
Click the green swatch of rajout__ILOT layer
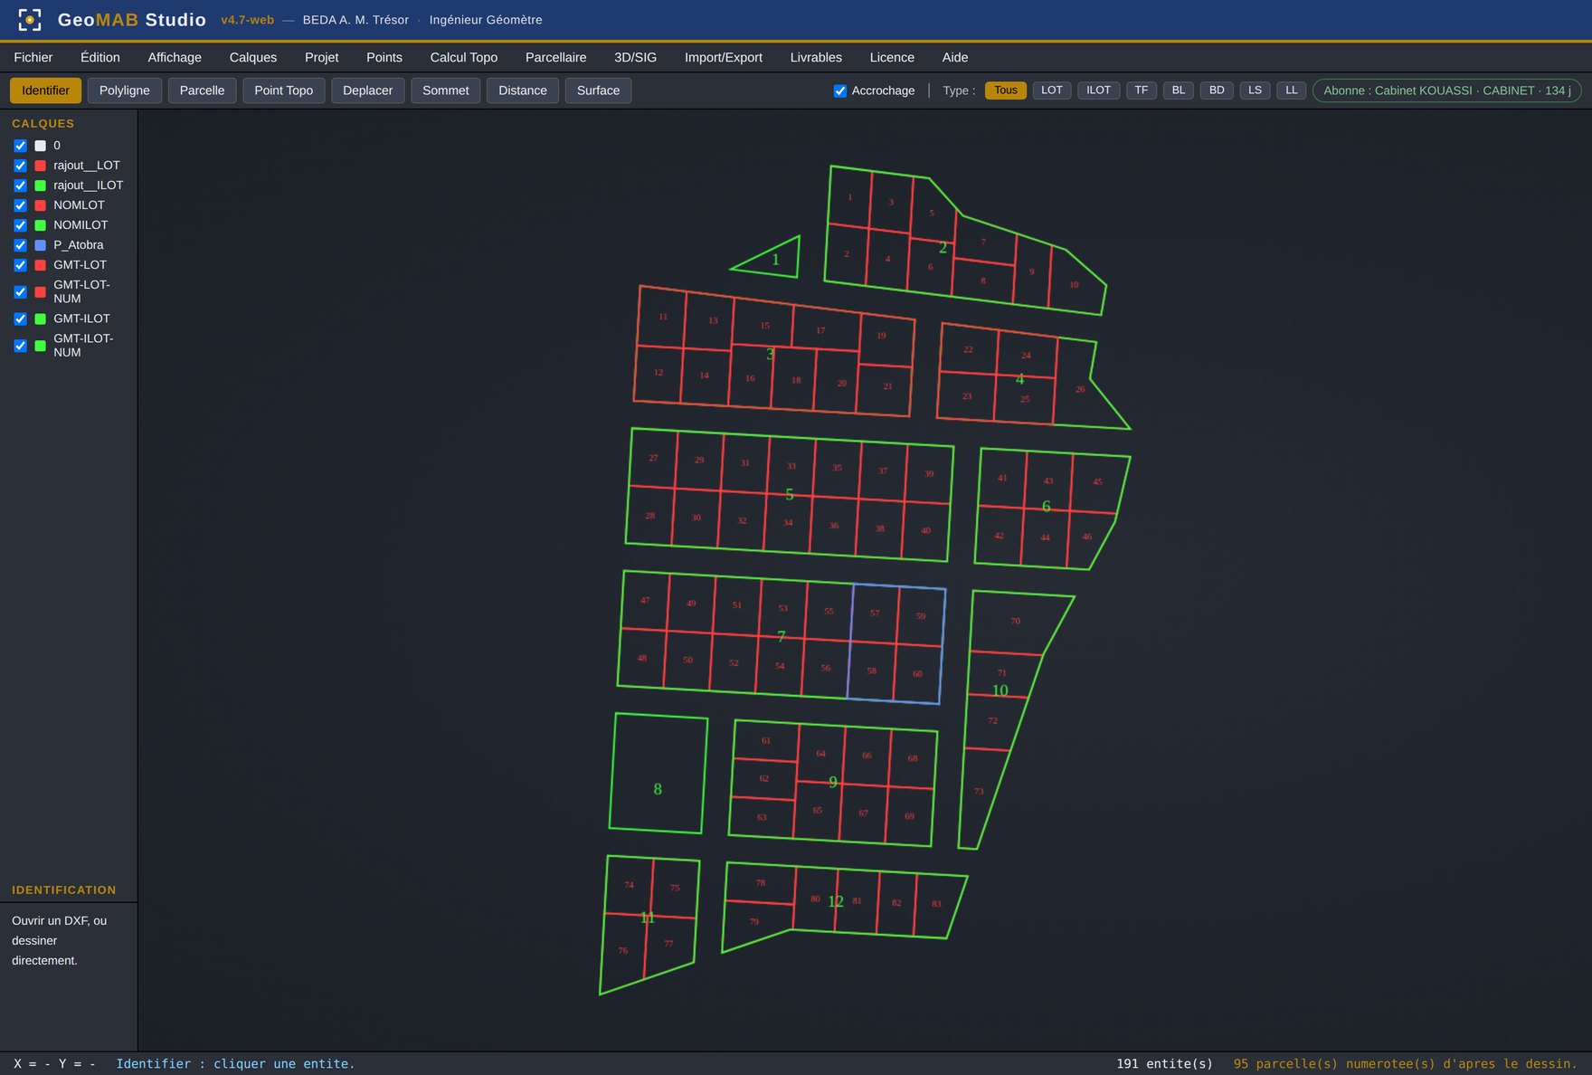pos(40,186)
